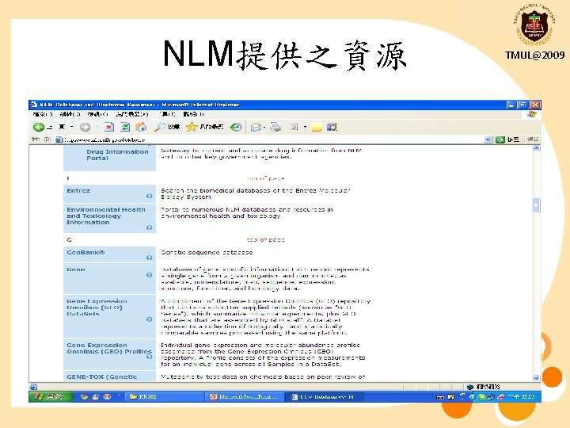Click 'top of page' link above Entrez

coord(265,178)
